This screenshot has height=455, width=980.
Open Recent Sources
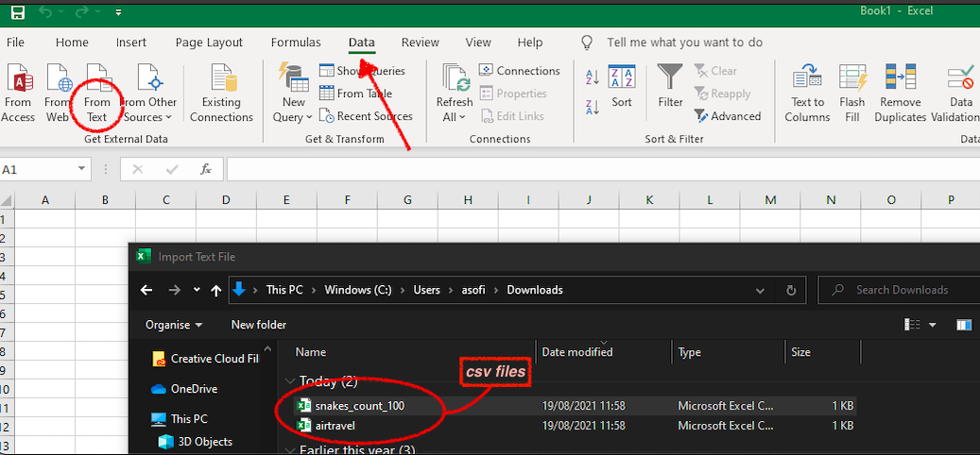click(367, 116)
